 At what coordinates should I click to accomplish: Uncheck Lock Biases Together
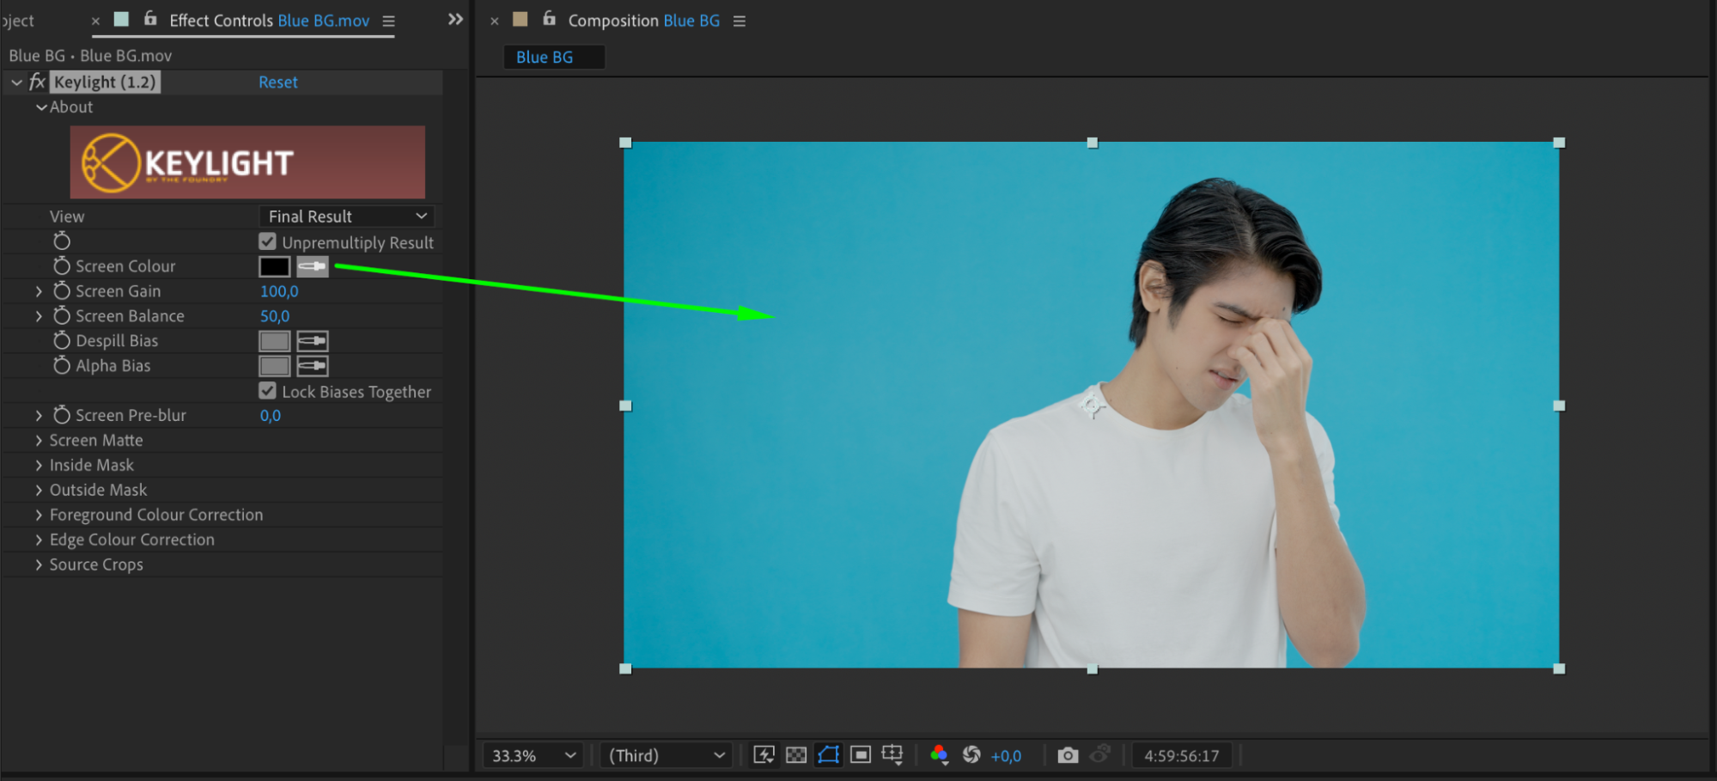(268, 391)
